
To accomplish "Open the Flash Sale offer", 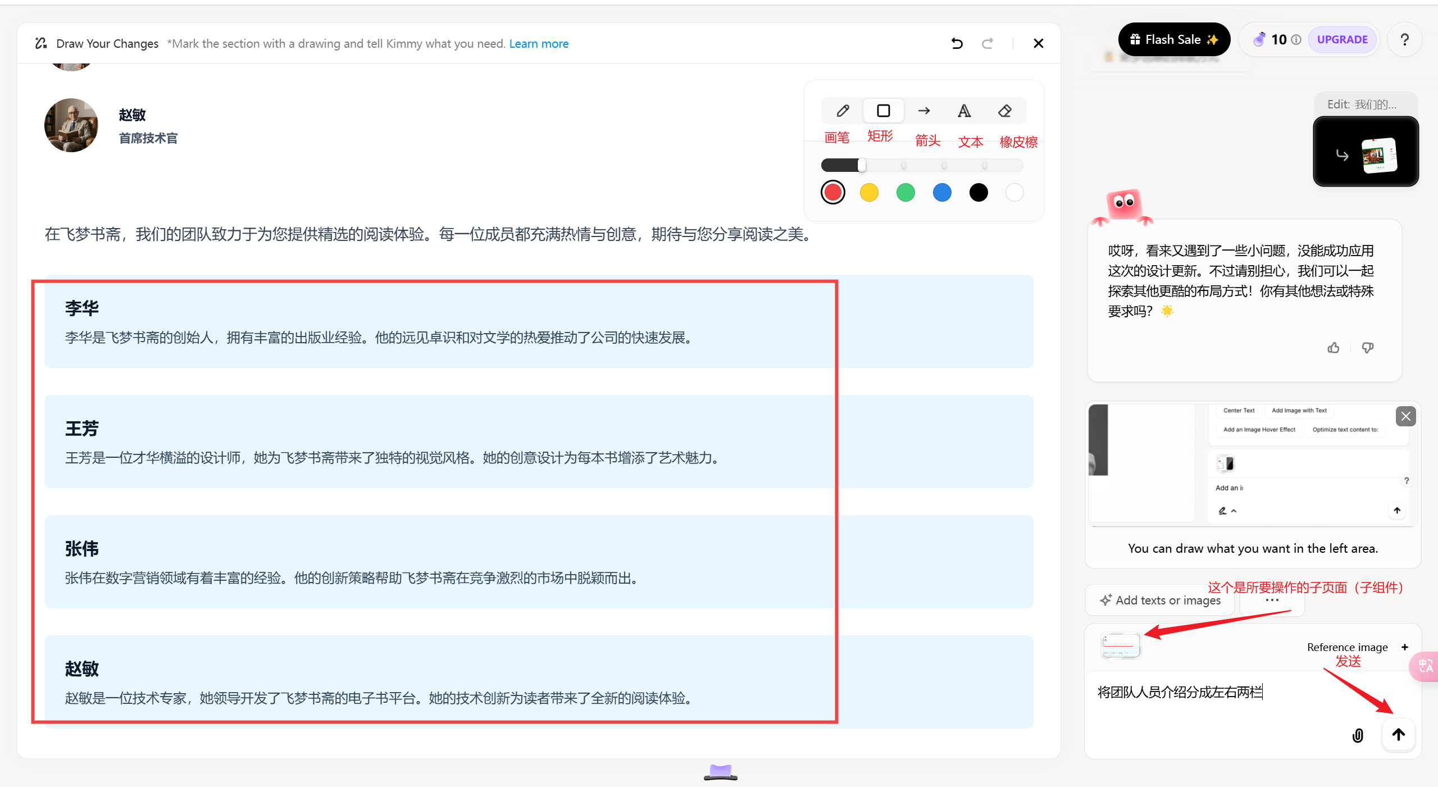I will click(1173, 40).
